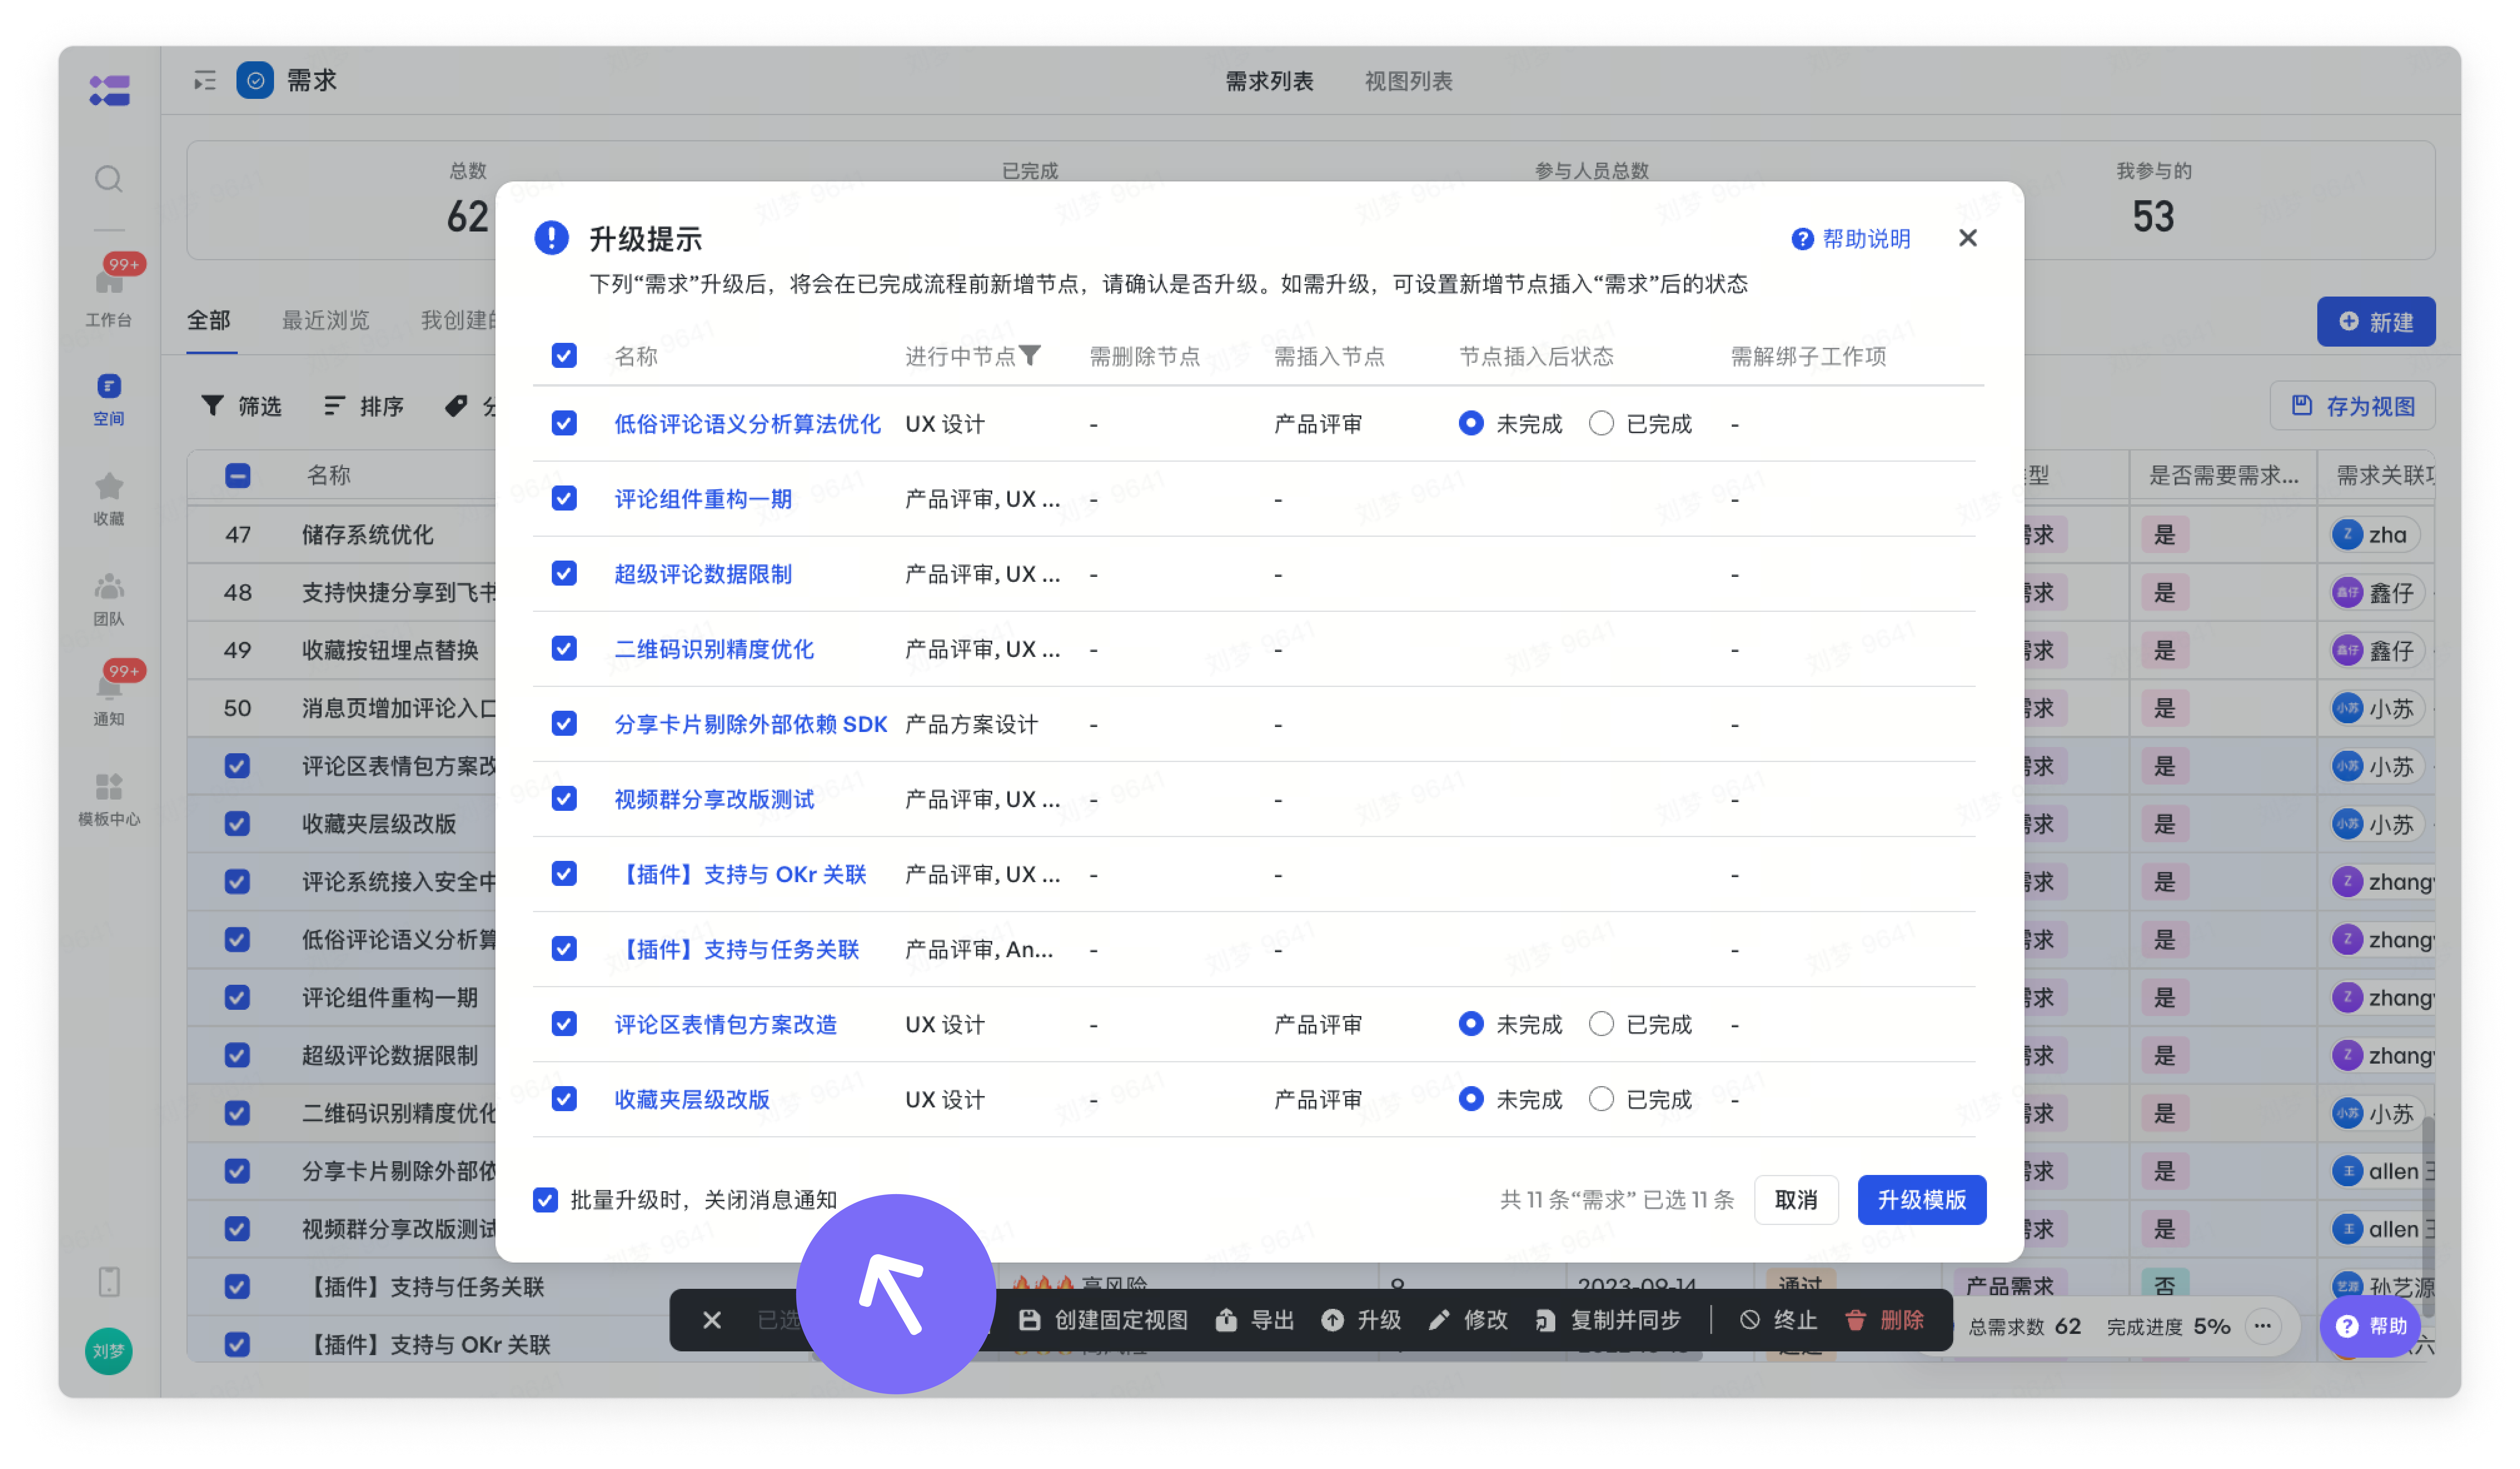Uncheck 低俗评论语义分析算法优化 in dialog

click(564, 423)
